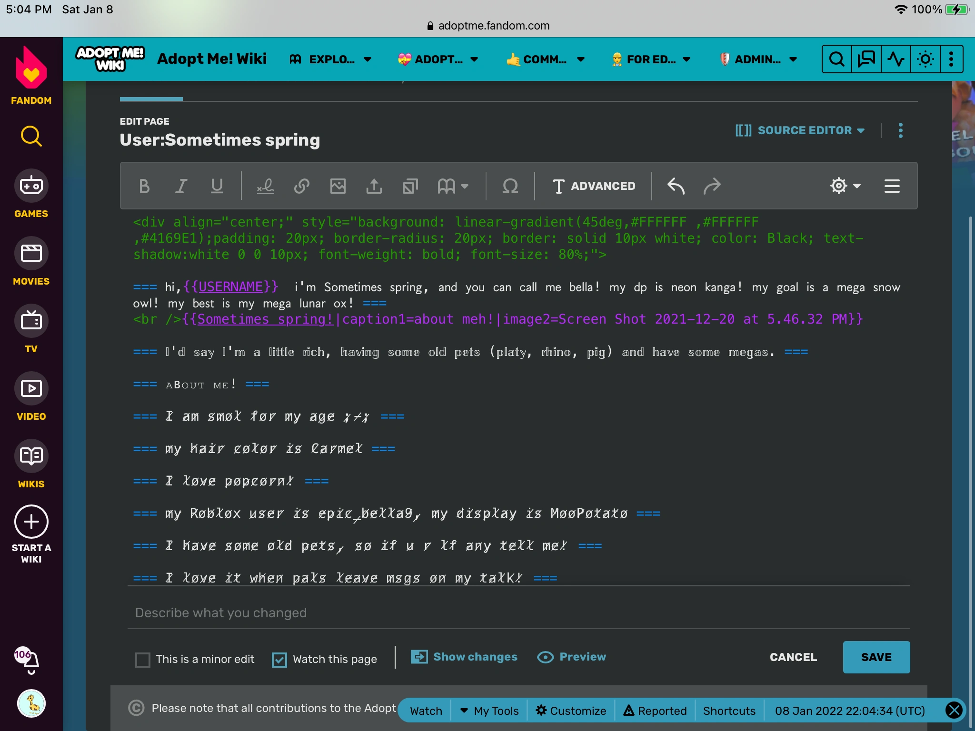Open the insert image icon
Screen dimensions: 975x731
[x=338, y=186]
